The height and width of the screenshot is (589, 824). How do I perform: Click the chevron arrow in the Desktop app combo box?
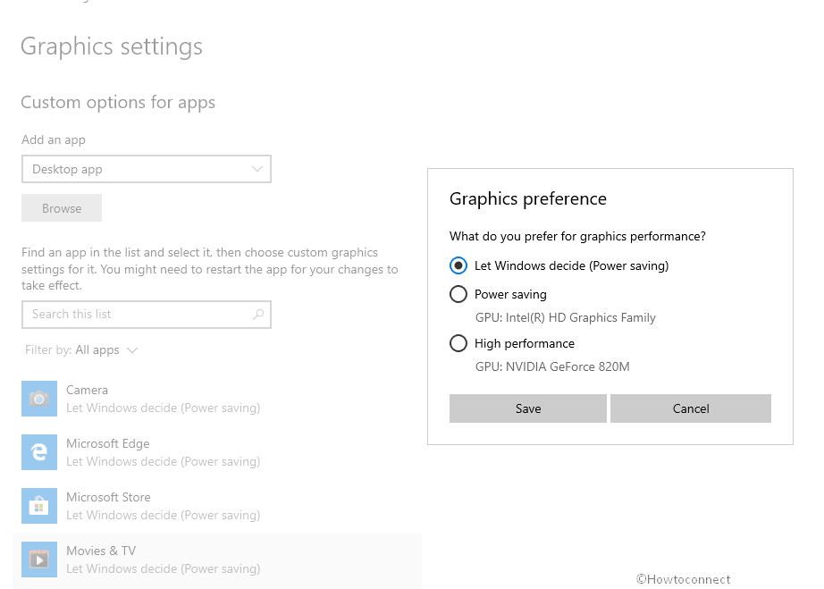tap(257, 169)
